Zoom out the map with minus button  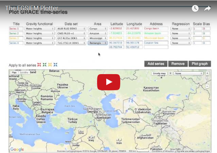207,86
